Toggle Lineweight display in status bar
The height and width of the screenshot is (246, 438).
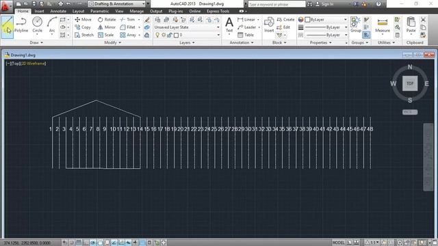136,243
